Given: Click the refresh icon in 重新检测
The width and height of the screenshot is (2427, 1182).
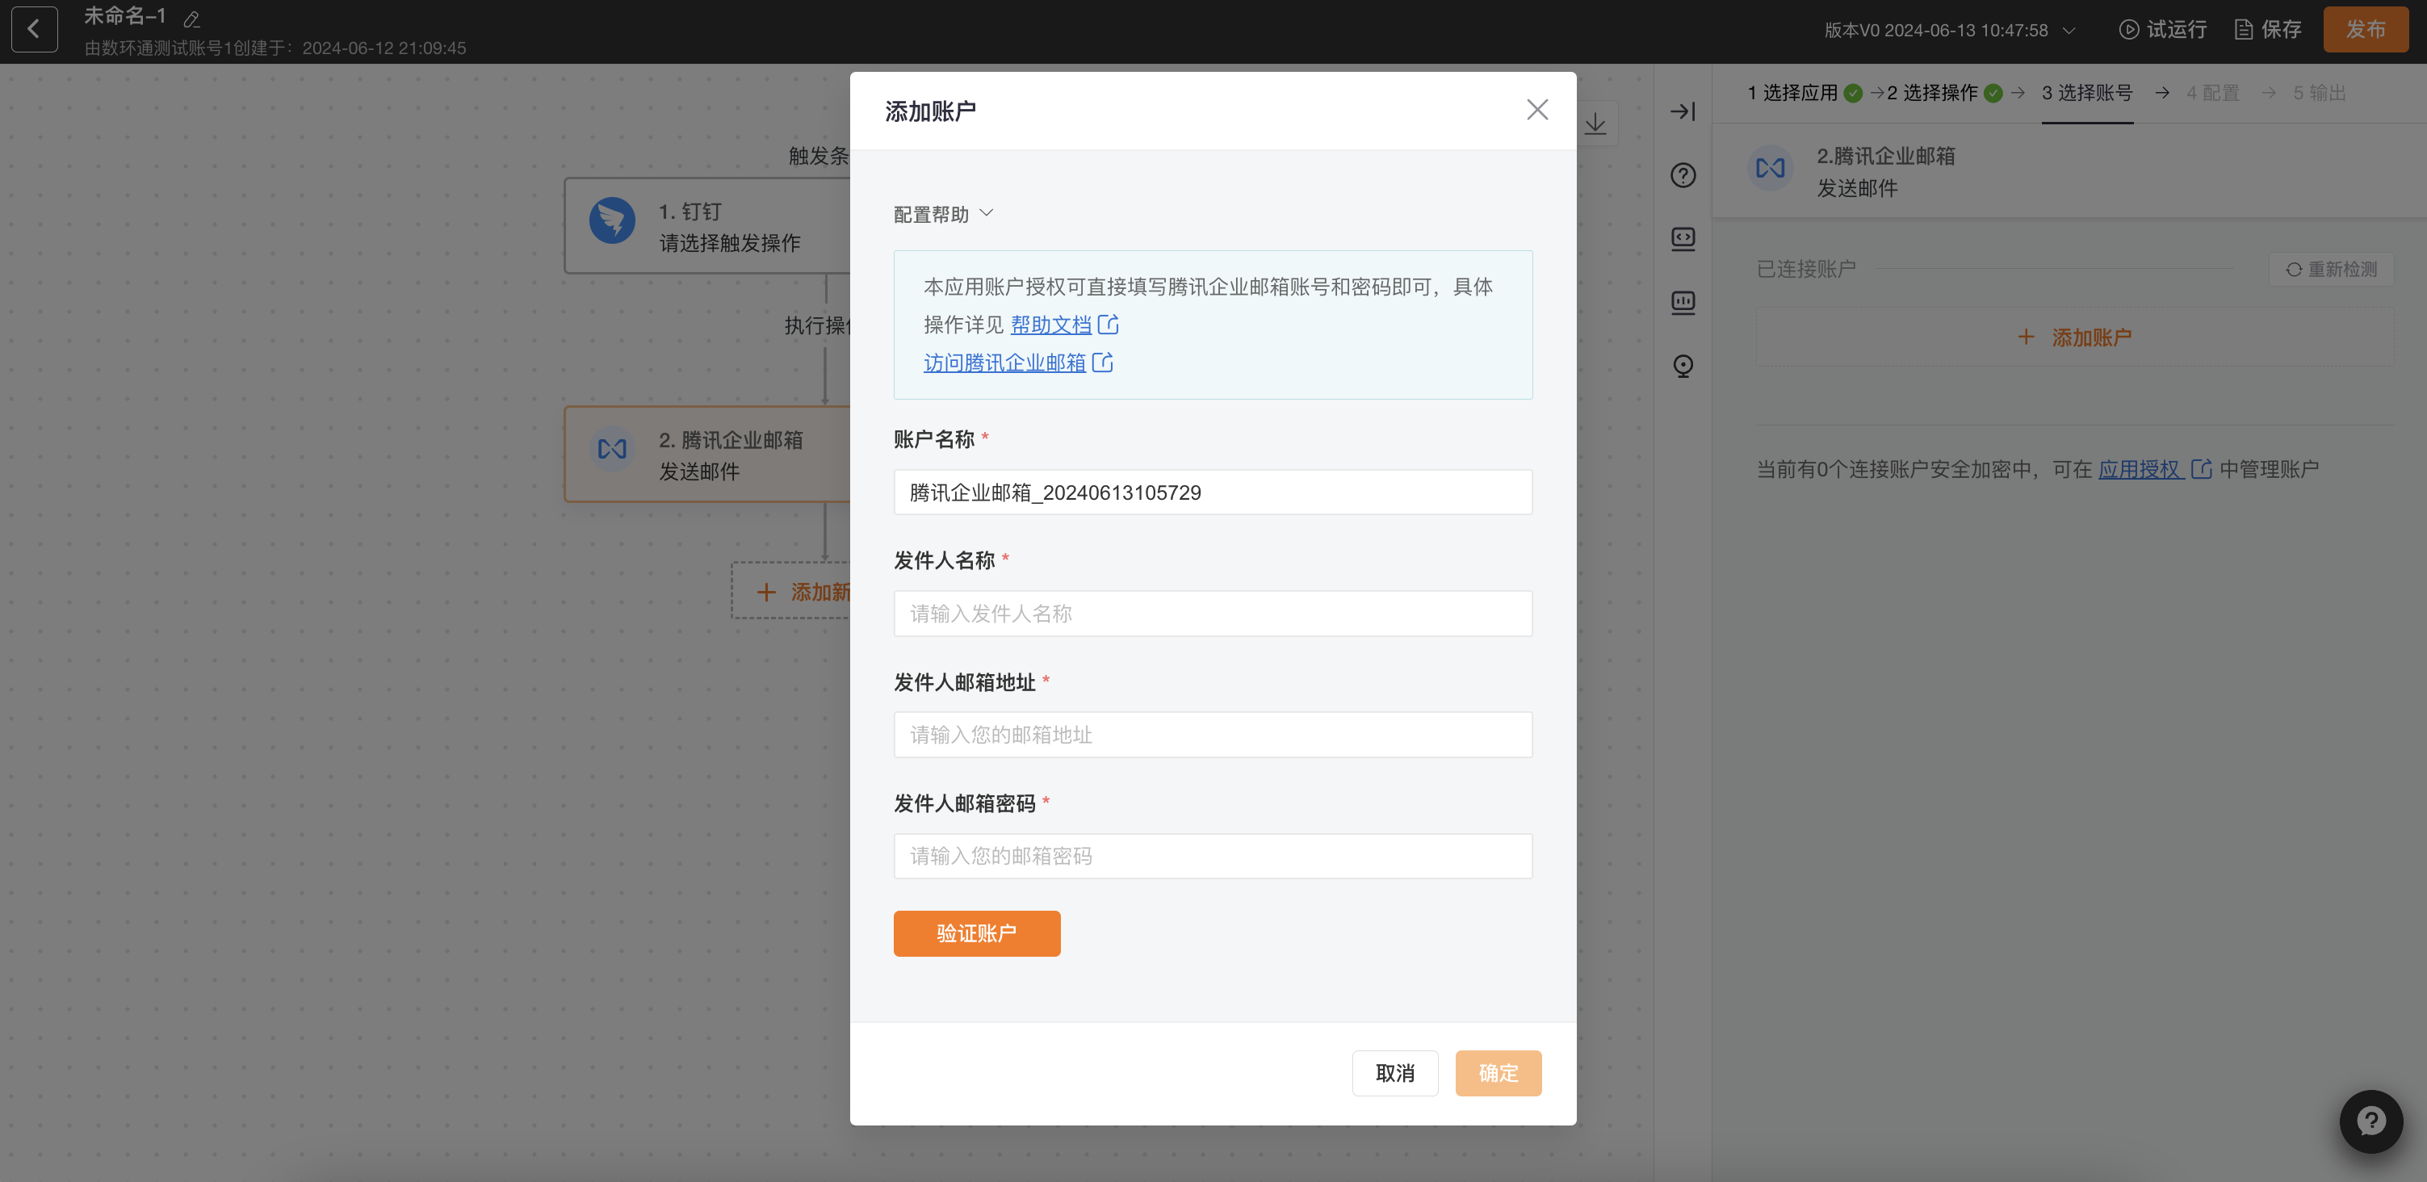Looking at the screenshot, I should point(2293,270).
